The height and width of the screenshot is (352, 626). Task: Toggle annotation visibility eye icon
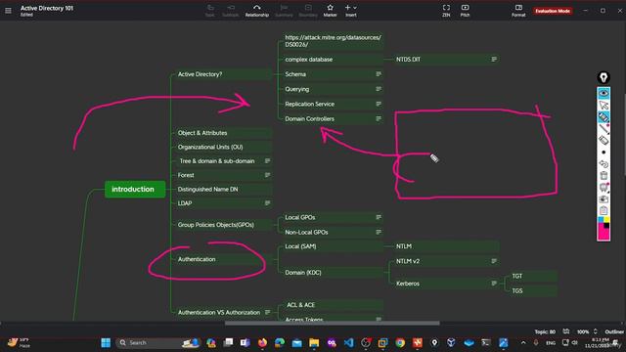(604, 94)
